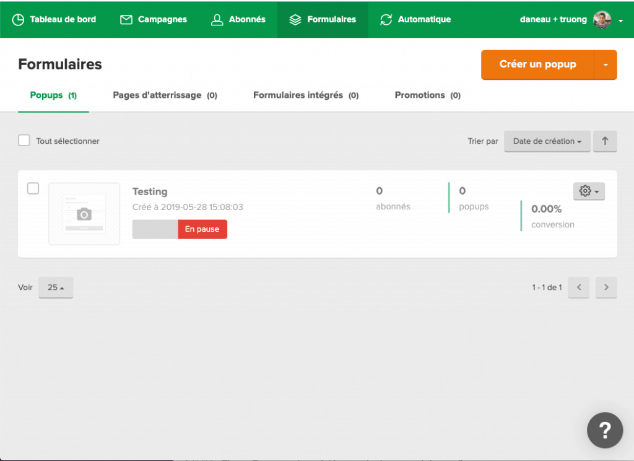Viewport: 634px width, 461px height.
Task: Click the Abonnés person icon
Action: point(217,19)
